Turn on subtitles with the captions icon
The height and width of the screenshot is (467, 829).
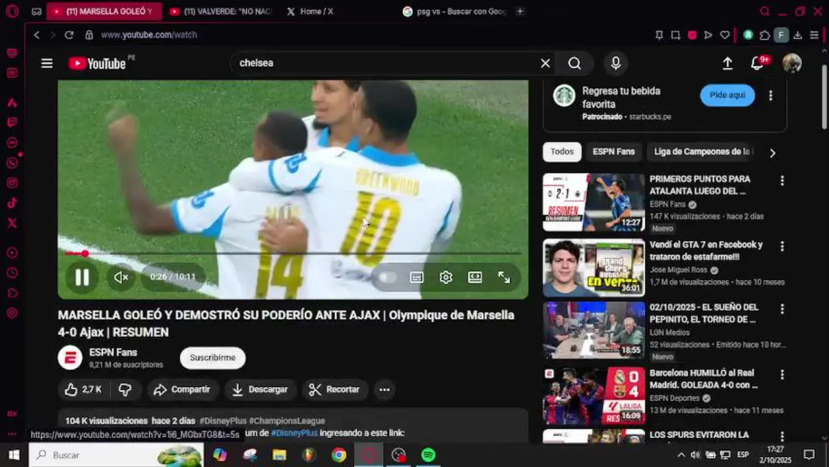417,278
